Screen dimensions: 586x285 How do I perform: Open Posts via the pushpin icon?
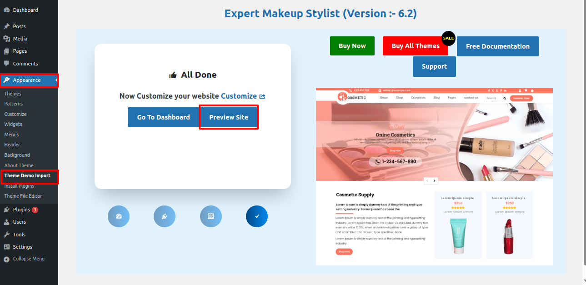point(6,26)
